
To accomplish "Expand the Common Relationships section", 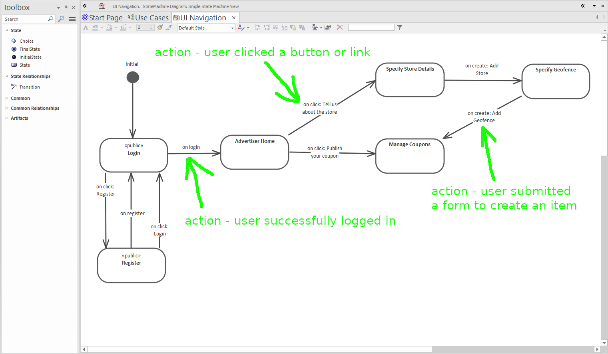I will pos(6,108).
